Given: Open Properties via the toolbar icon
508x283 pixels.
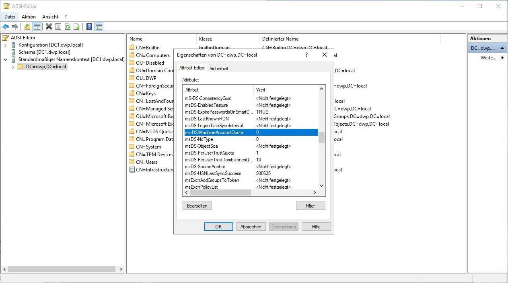Looking at the screenshot, I should pos(58,27).
